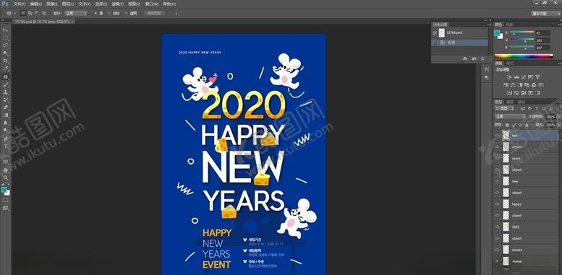The height and width of the screenshot is (275, 562).
Task: Click the color spectrum ramp
Action: 524,56
